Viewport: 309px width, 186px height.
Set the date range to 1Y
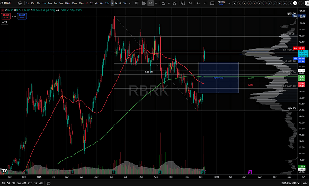tap(36, 183)
